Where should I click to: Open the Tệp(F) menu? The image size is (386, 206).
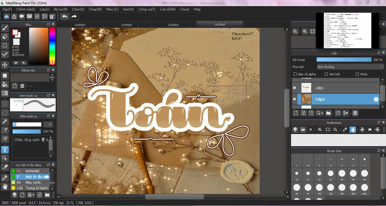7,9
